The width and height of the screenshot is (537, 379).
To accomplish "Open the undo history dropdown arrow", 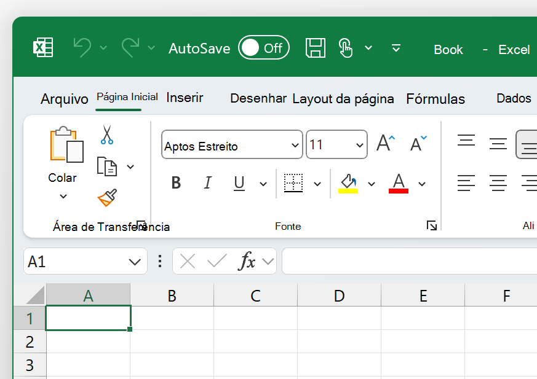I will 103,47.
